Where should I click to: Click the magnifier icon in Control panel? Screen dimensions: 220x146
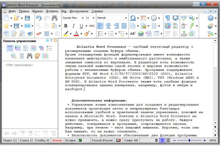click(x=14, y=56)
